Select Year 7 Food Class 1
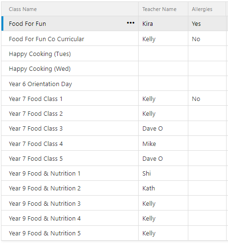Viewport: 228px width, 244px height. coord(35,99)
